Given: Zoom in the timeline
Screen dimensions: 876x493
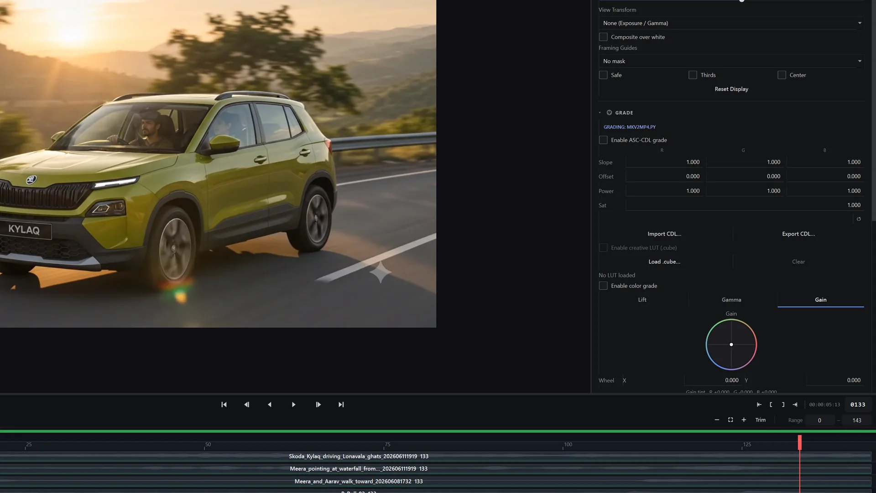Looking at the screenshot, I should [x=744, y=420].
